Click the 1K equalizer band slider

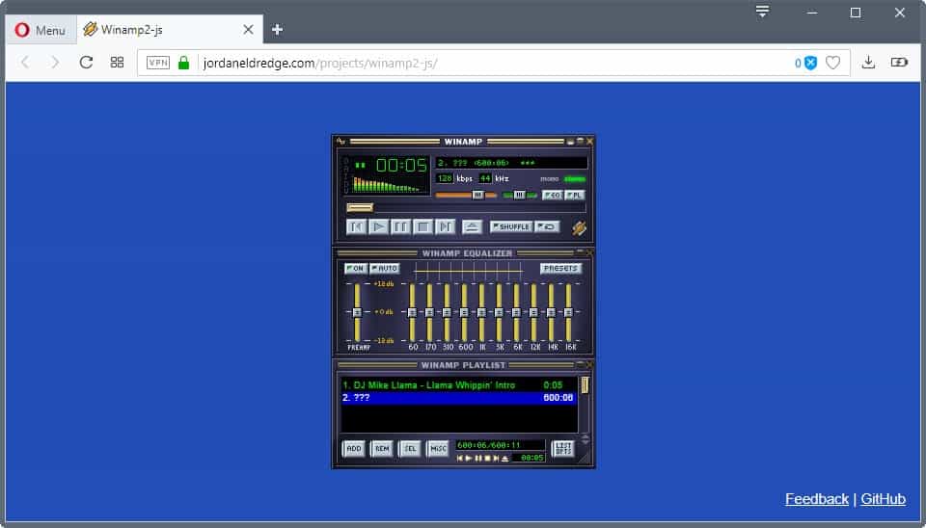pyautogui.click(x=482, y=312)
